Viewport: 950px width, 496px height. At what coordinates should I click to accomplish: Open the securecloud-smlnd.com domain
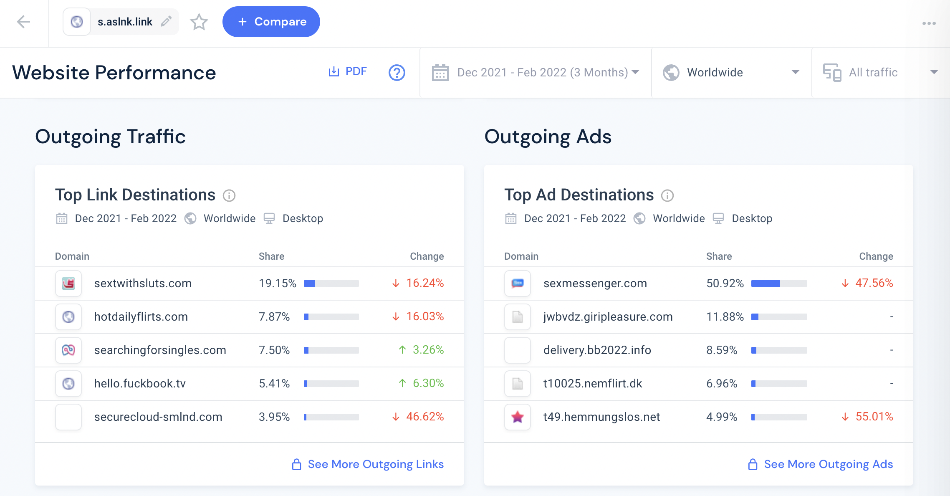(x=158, y=417)
